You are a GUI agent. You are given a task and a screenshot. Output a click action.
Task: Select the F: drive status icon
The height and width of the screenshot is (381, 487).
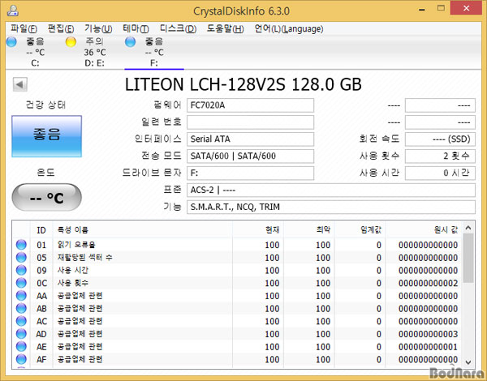click(x=130, y=41)
